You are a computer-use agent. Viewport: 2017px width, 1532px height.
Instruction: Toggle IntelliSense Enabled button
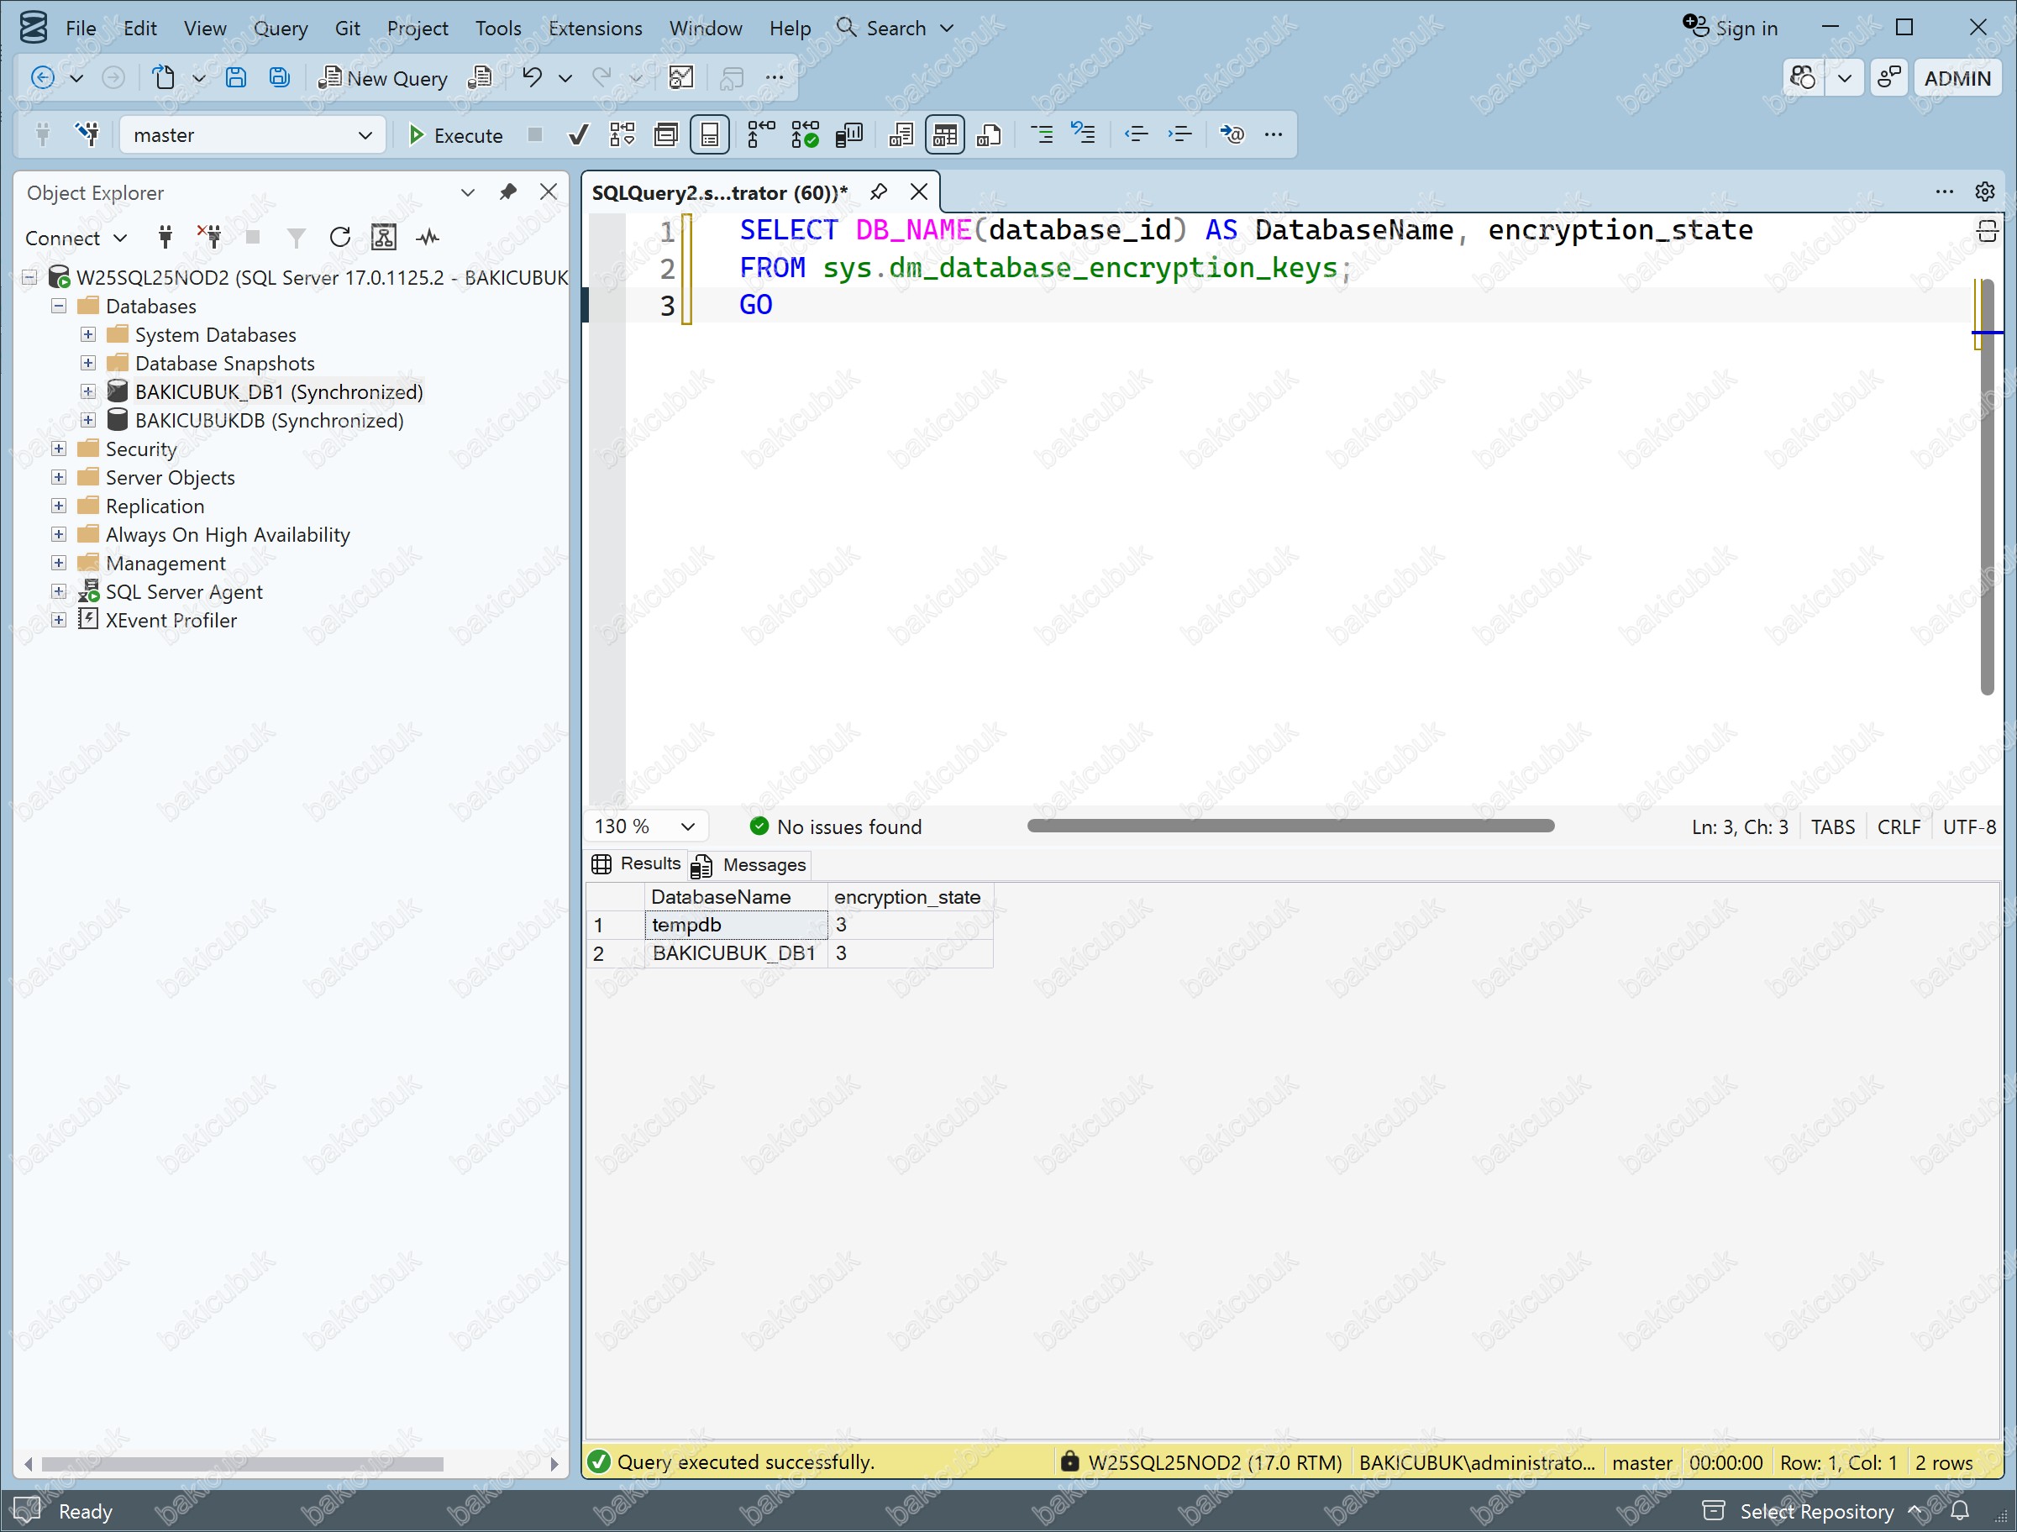click(711, 135)
